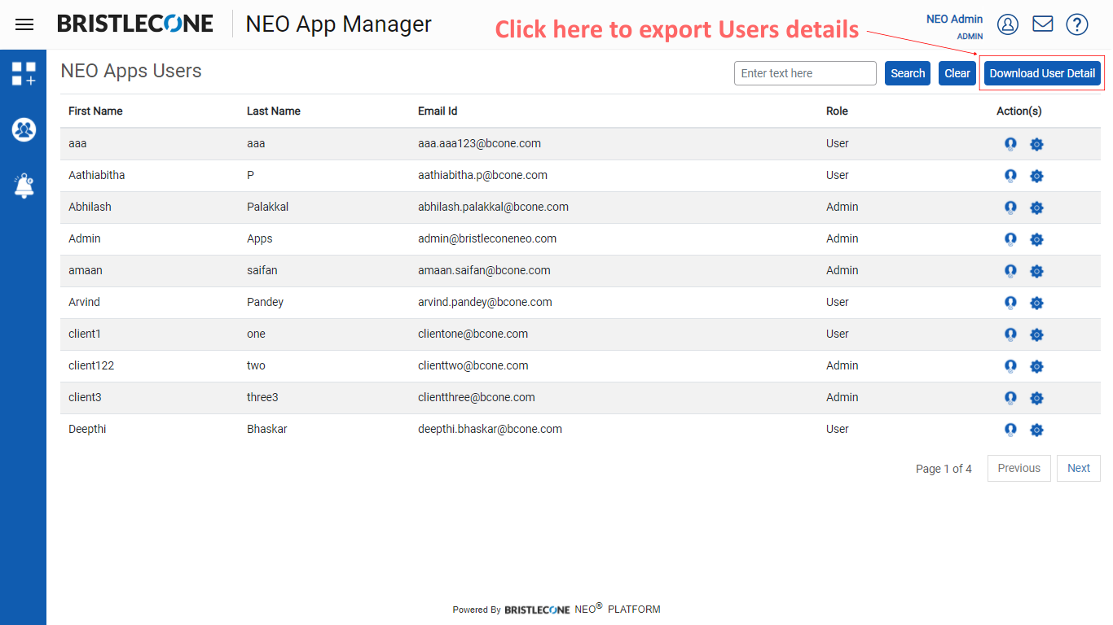
Task: Open settings gear for admin@bristleconeneo.com row
Action: coord(1036,239)
